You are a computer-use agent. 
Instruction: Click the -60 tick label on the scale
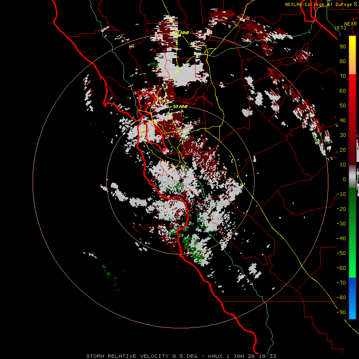pos(341,268)
